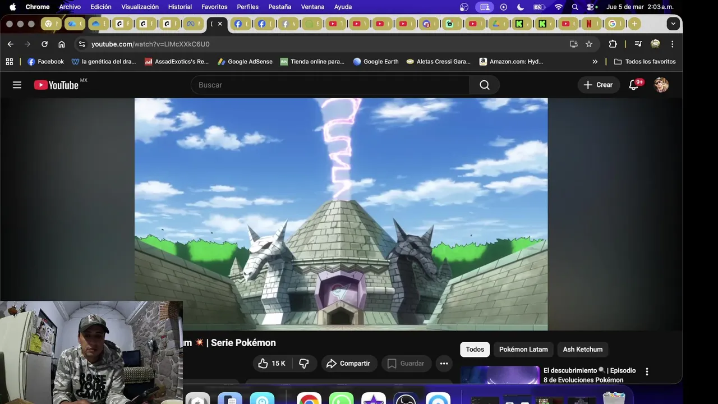The image size is (718, 404).
Task: Open media controls icon in toolbar
Action: [638, 44]
